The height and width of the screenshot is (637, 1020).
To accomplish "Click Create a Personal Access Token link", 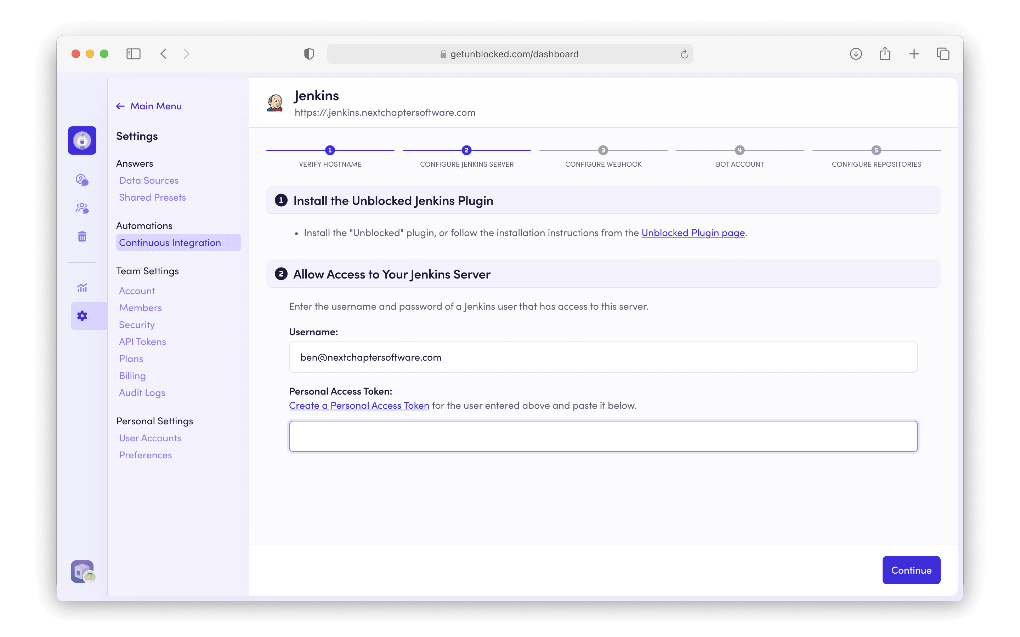I will click(x=359, y=405).
